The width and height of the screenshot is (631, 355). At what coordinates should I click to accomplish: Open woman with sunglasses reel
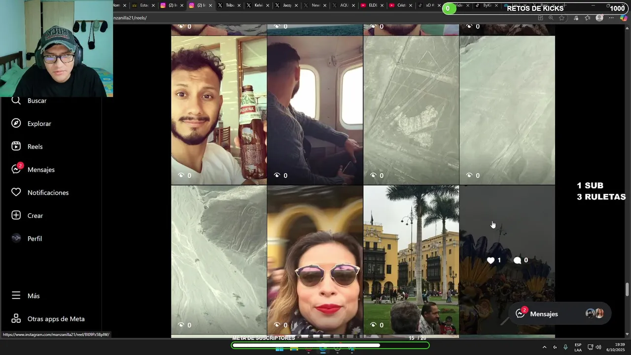coord(315,260)
